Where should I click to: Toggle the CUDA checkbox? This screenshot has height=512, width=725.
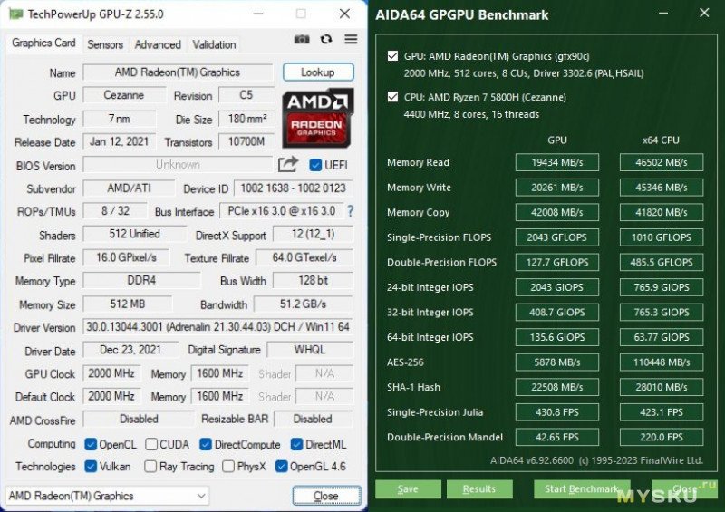(151, 444)
